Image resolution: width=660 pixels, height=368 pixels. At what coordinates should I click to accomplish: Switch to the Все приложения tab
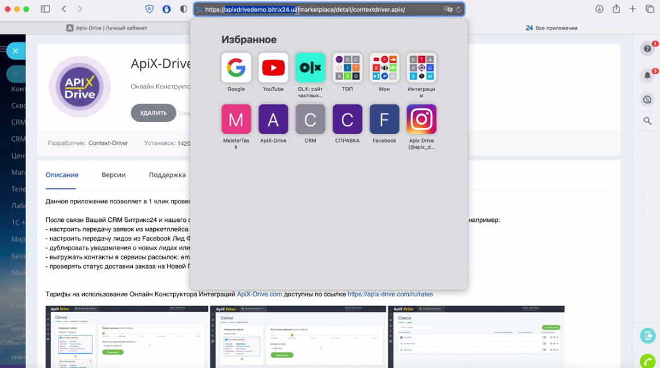551,28
